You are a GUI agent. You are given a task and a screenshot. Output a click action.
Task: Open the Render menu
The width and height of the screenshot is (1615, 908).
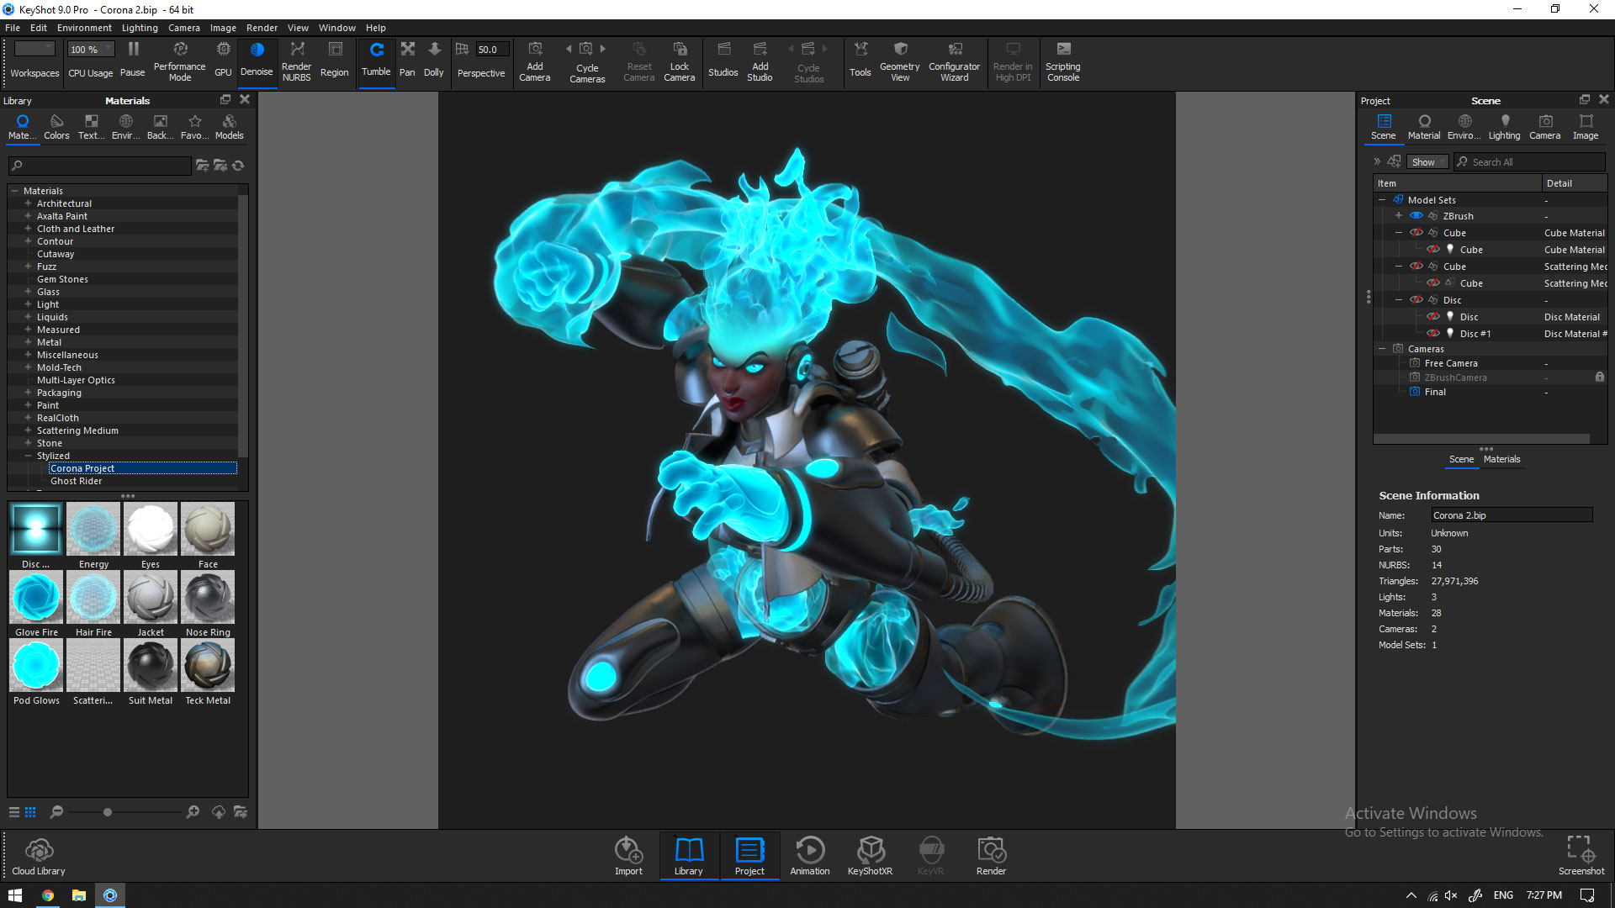(262, 28)
